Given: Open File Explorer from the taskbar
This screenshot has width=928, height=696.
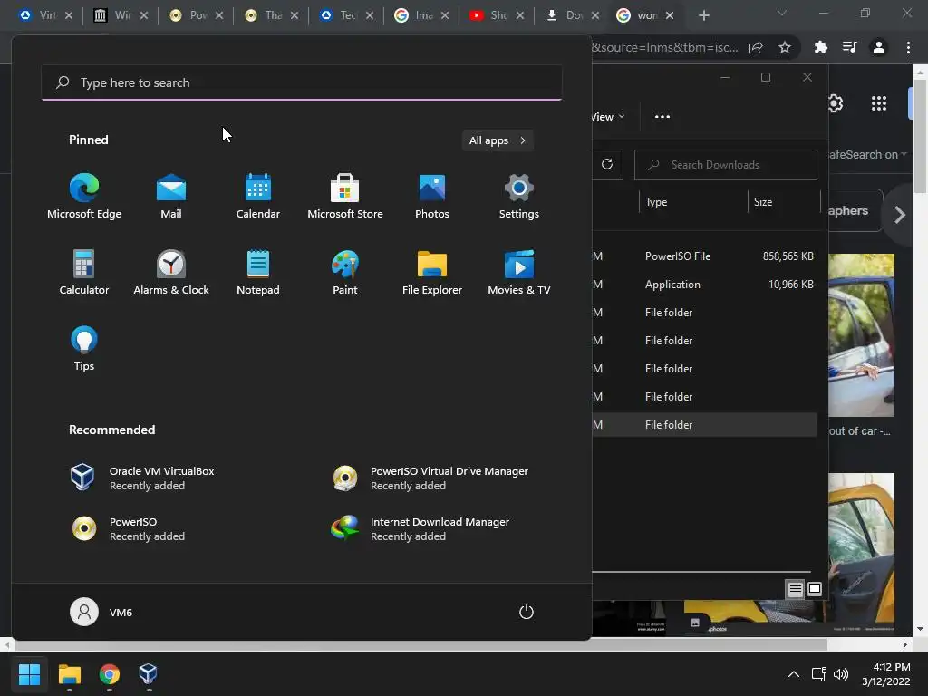Looking at the screenshot, I should point(69,674).
